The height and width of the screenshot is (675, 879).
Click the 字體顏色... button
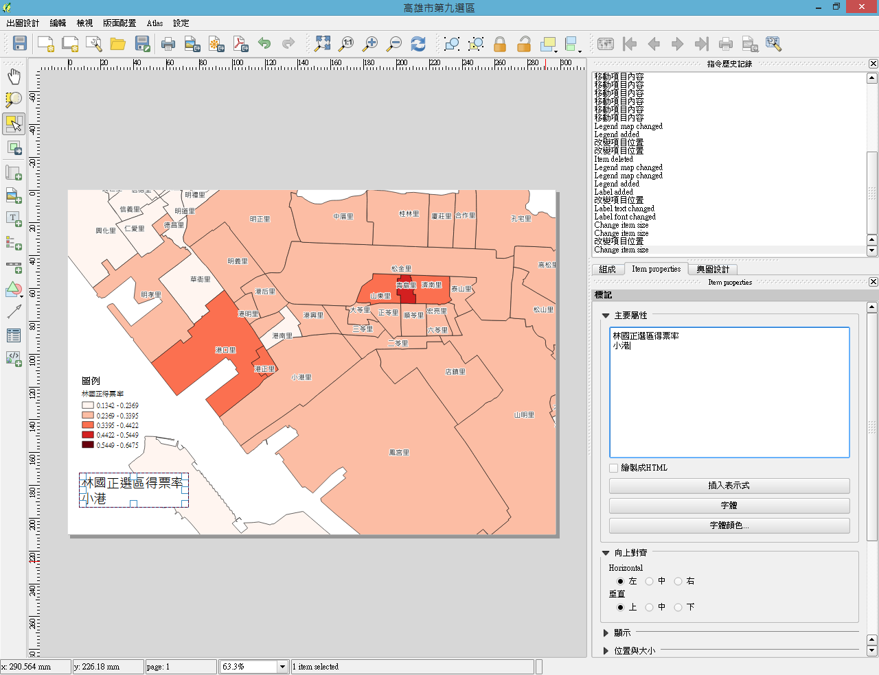(729, 525)
